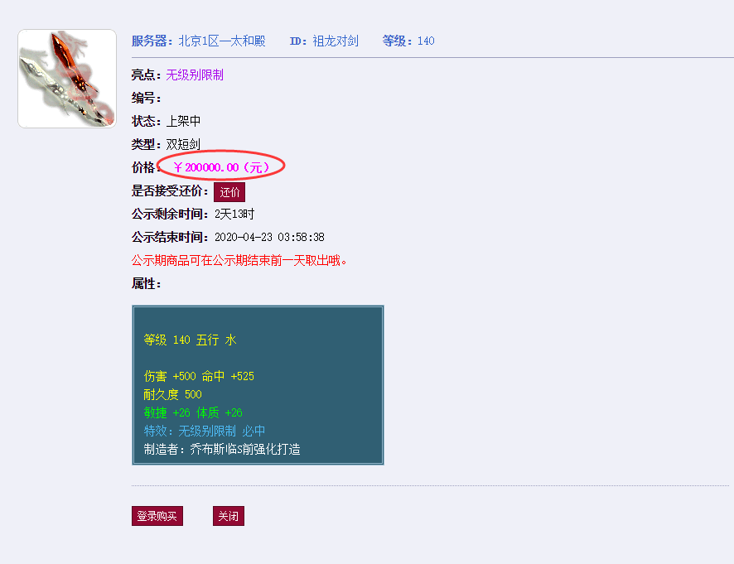
Task: Click the level value 140 in header
Action: [426, 41]
